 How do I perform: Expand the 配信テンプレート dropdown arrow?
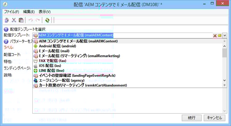pos(225,35)
